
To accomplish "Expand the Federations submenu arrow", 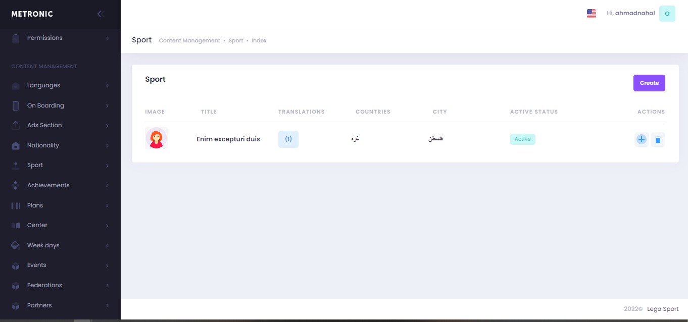I will [x=107, y=286].
